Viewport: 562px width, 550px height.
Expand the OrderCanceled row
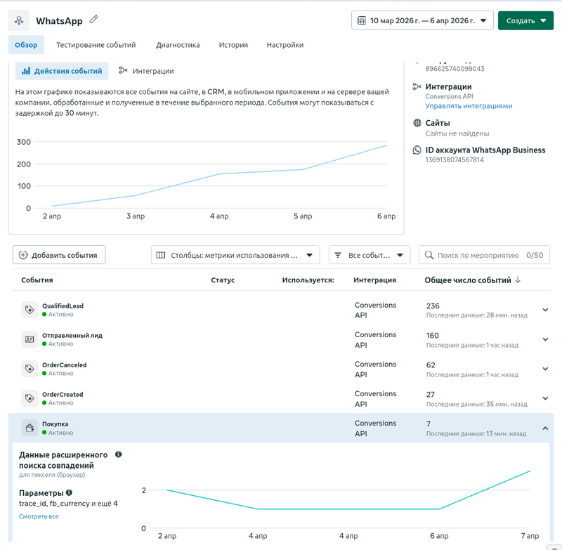545,369
